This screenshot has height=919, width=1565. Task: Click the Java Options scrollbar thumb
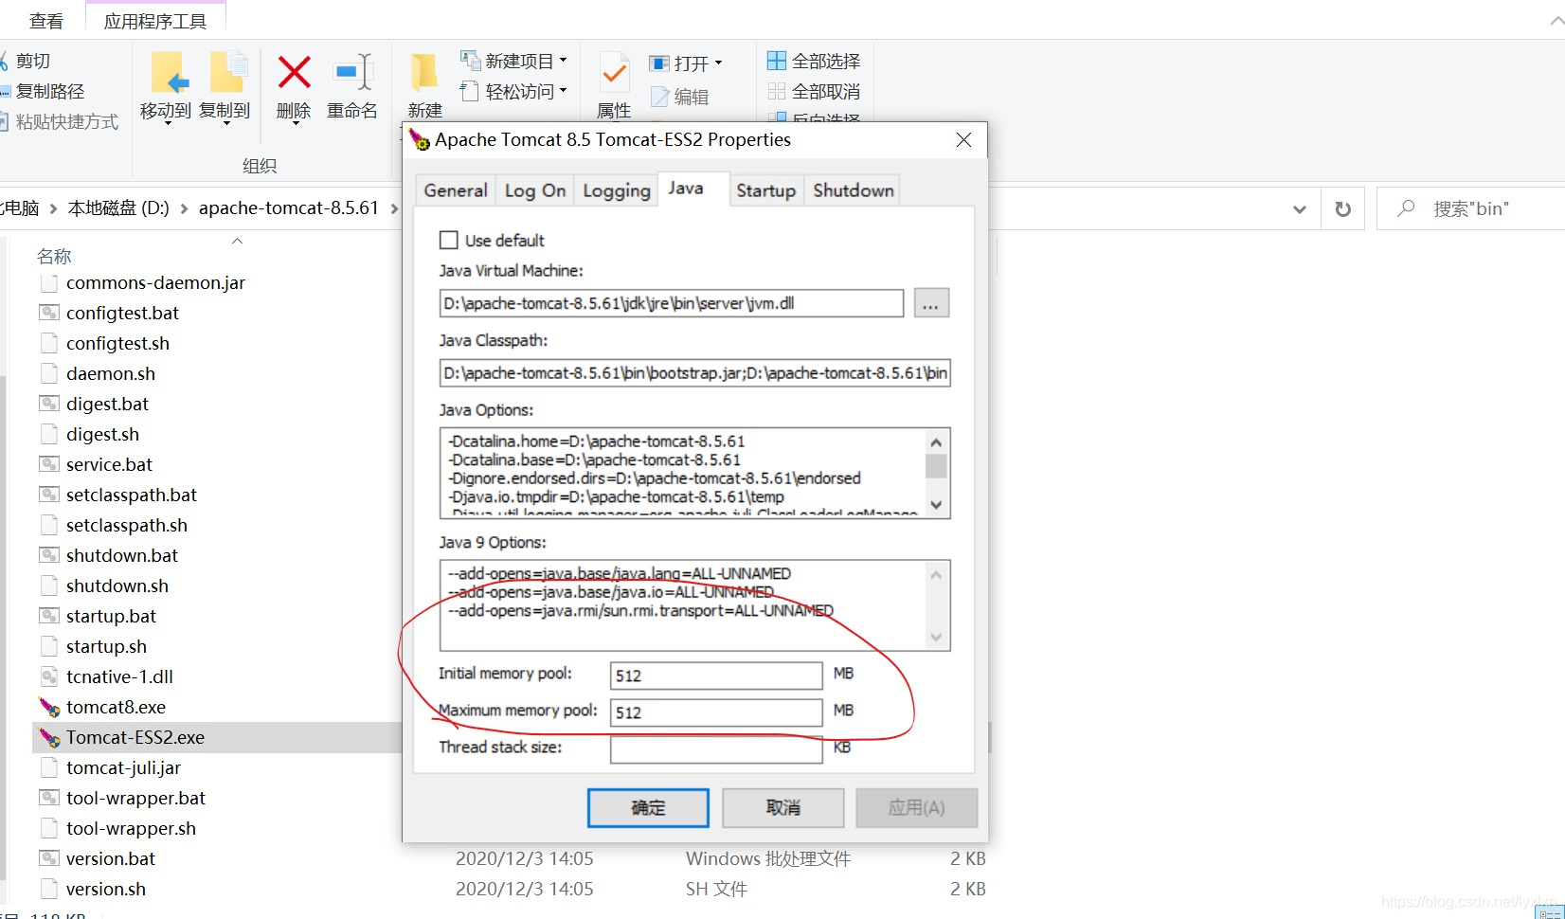coord(936,466)
